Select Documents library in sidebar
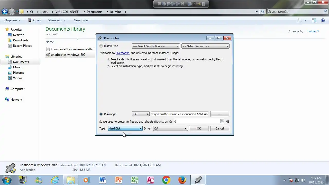Image resolution: width=329 pixels, height=185 pixels. tap(21, 62)
